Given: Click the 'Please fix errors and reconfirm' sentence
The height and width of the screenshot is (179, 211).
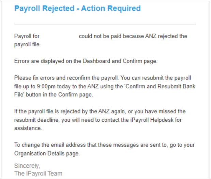Looking at the screenshot, I should point(66,78).
